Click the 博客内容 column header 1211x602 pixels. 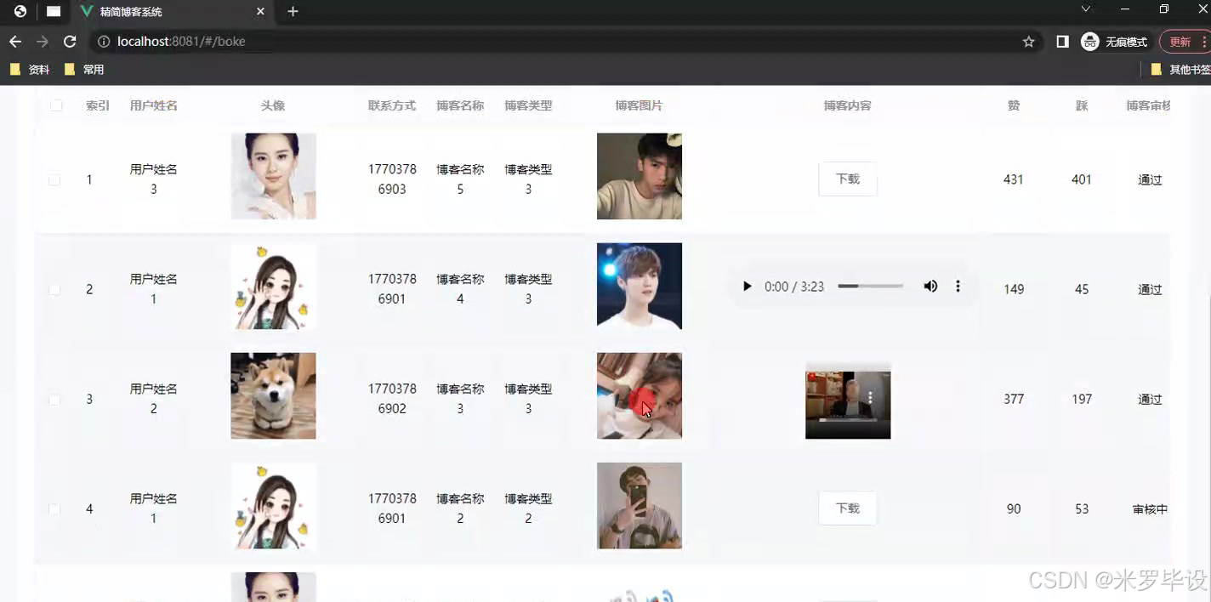848,105
